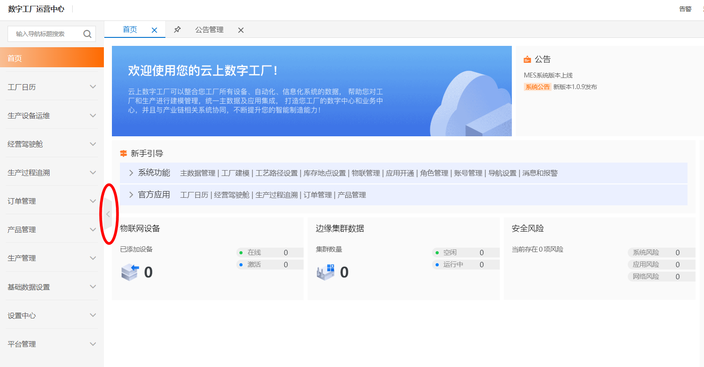Open 工厂日历 under 官方应用
The width and height of the screenshot is (704, 367).
(x=194, y=195)
